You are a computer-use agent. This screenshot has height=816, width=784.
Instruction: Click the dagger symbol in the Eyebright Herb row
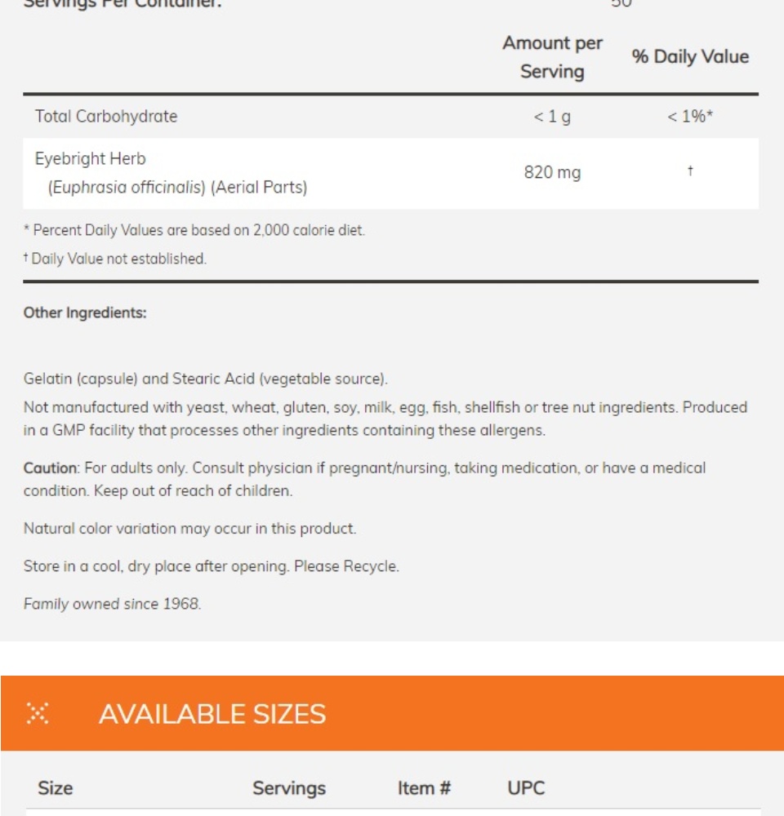(690, 171)
